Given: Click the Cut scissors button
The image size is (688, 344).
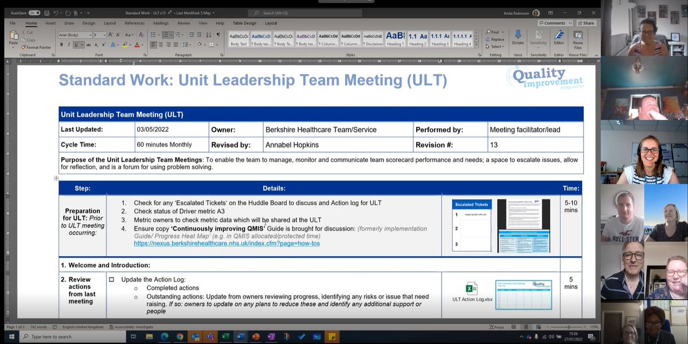Looking at the screenshot, I should click(27, 33).
